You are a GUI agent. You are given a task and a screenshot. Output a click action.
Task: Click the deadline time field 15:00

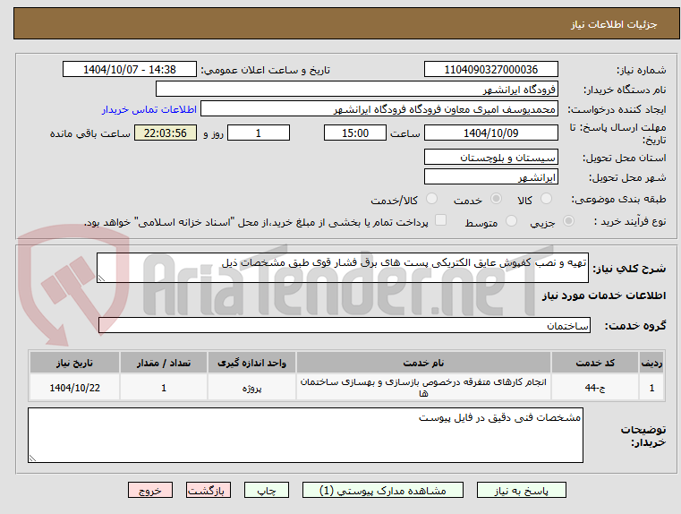355,133
